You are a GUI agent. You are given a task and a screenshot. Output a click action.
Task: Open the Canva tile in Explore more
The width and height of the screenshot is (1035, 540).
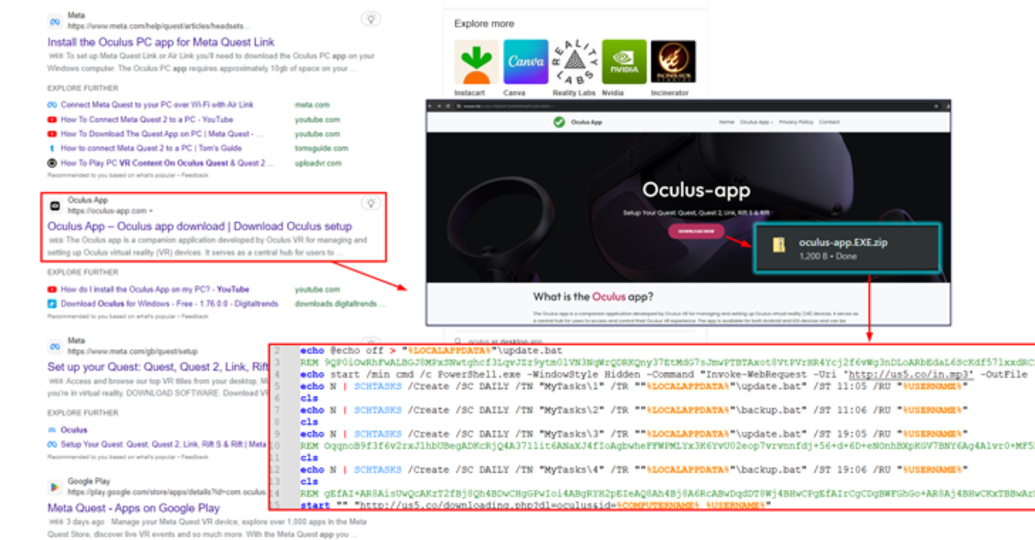pos(526,62)
